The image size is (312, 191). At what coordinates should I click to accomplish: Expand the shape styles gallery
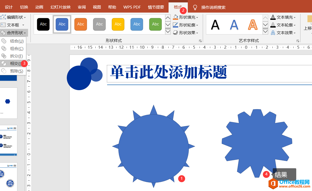[168, 32]
